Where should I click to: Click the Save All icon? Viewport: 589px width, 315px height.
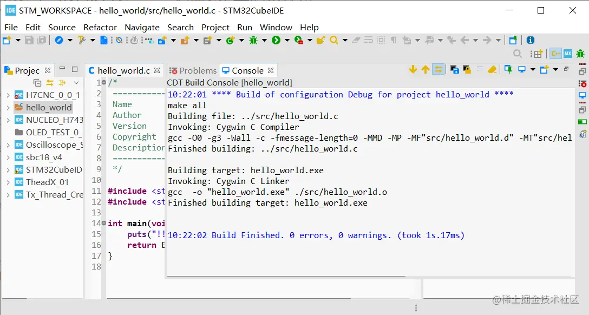coord(42,40)
